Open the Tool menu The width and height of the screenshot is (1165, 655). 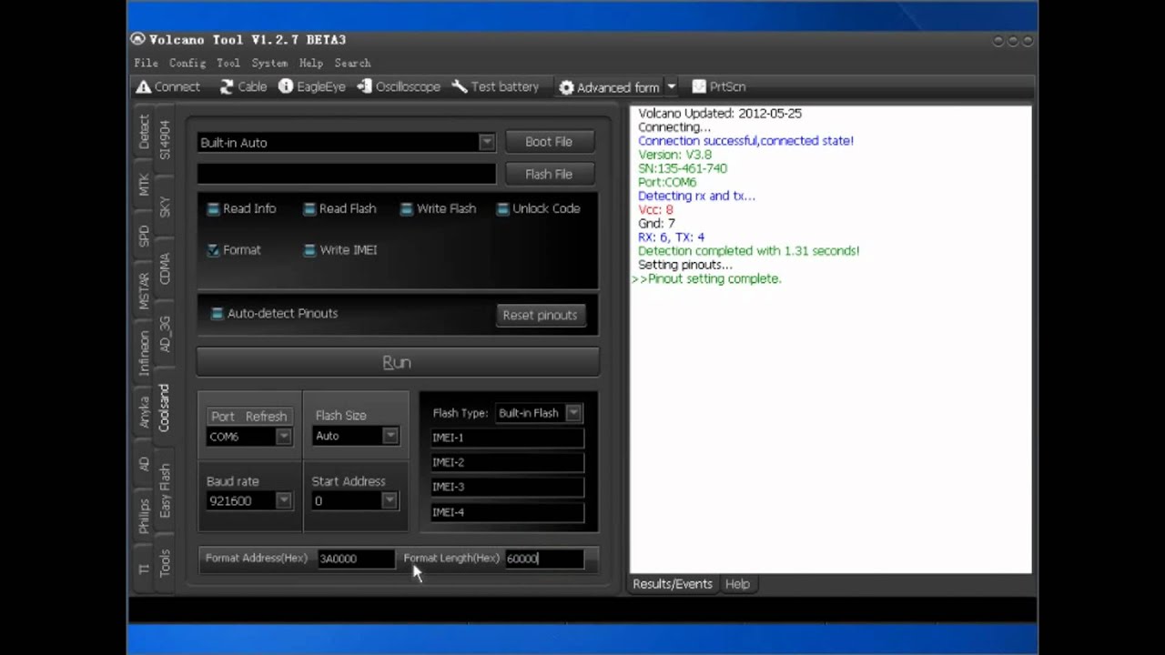(228, 63)
